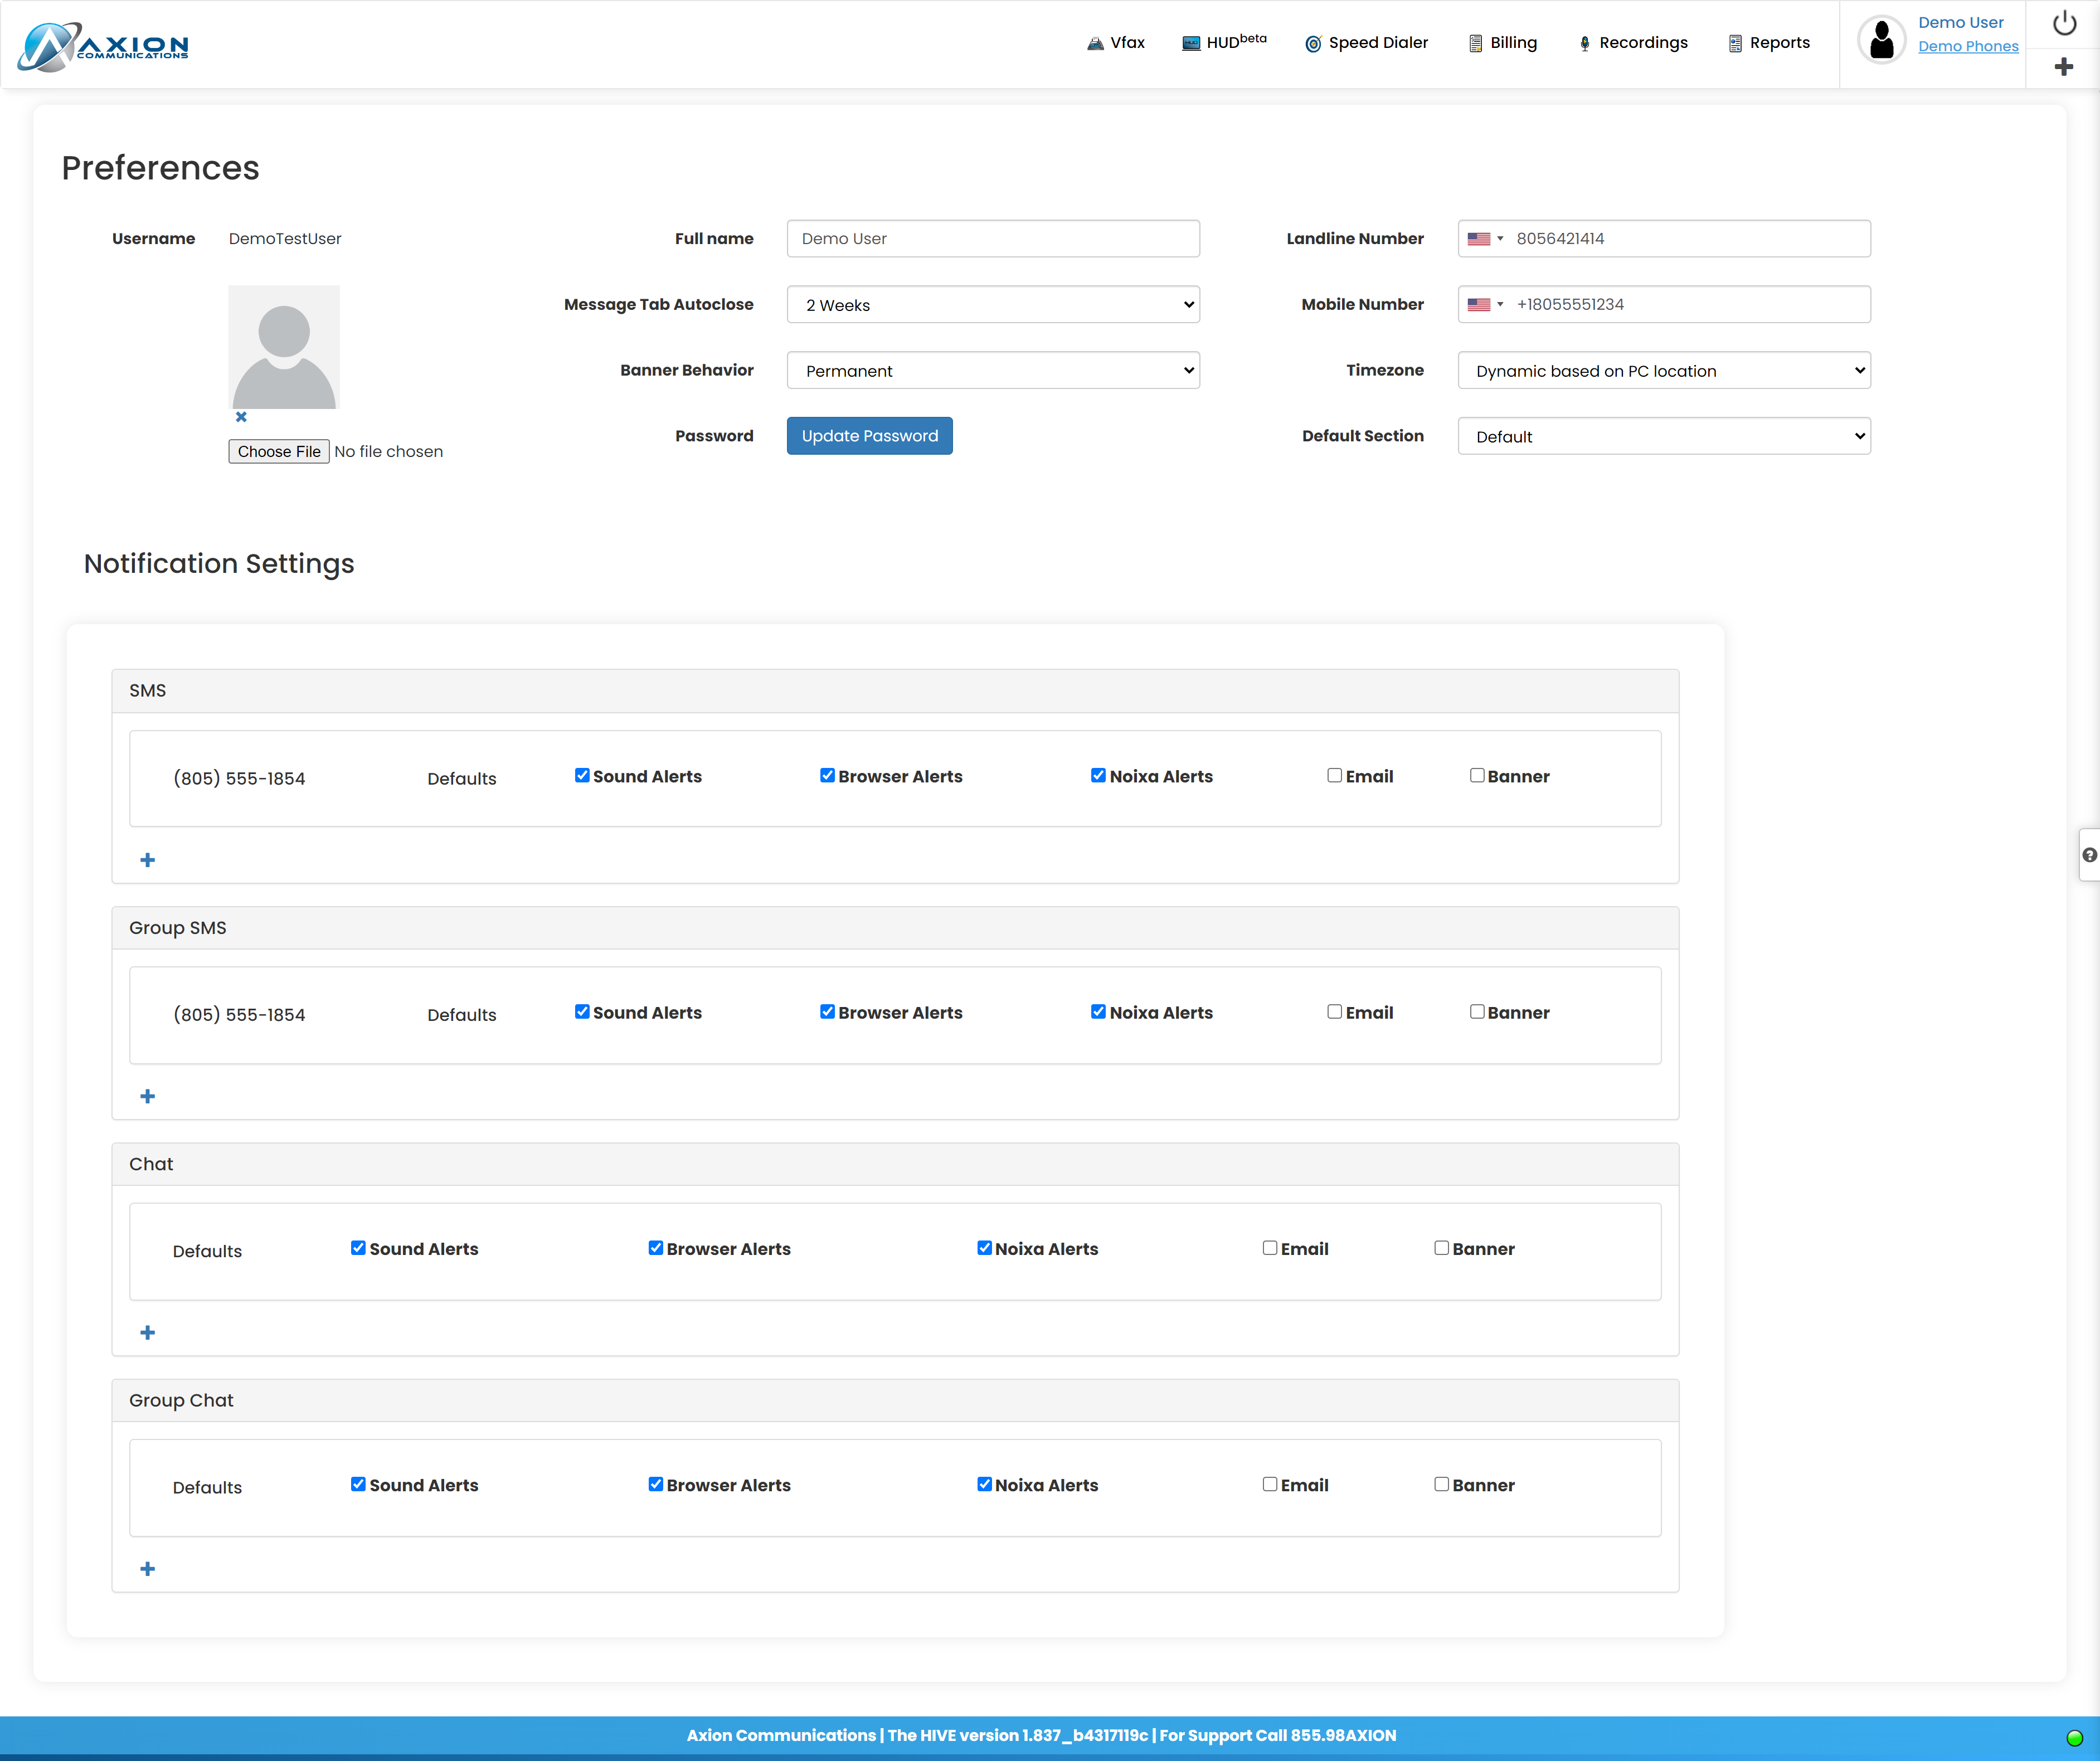The image size is (2100, 1761).
Task: Click the SMS section header
Action: pos(895,691)
